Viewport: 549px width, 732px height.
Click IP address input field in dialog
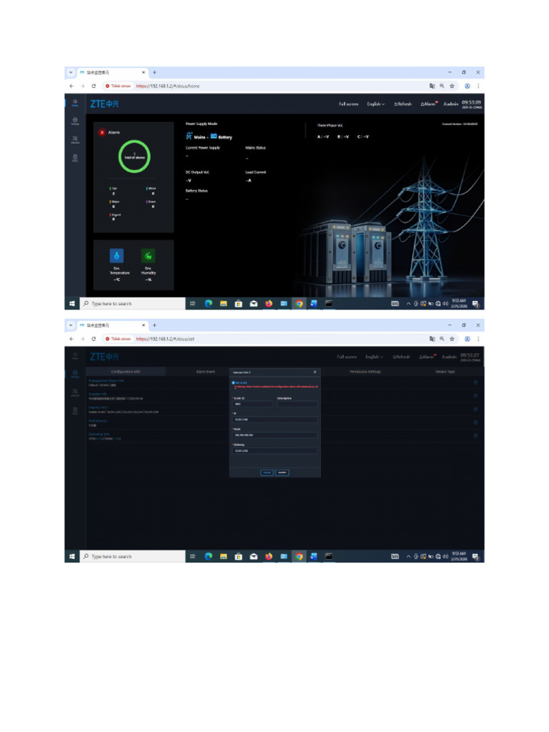click(x=275, y=420)
